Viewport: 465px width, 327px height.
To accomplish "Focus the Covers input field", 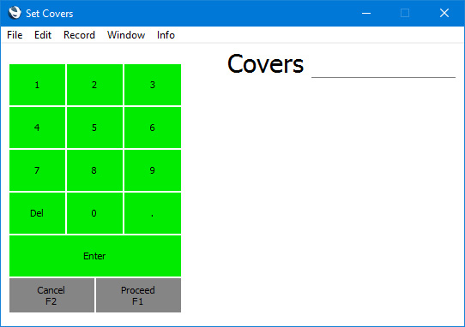I will (383, 65).
